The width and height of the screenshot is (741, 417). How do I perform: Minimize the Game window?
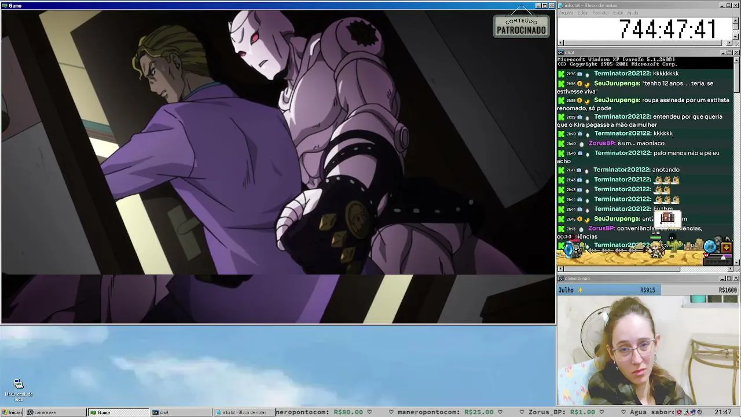pos(538,5)
